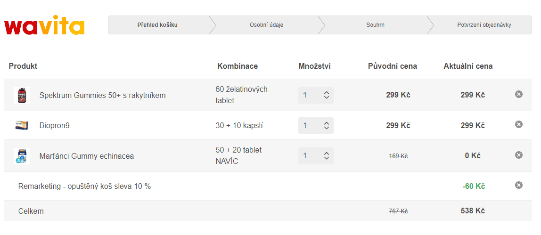Adjust quantity stepper arrows for Spektrum Gummies
The width and height of the screenshot is (541, 235).
pyautogui.click(x=327, y=95)
